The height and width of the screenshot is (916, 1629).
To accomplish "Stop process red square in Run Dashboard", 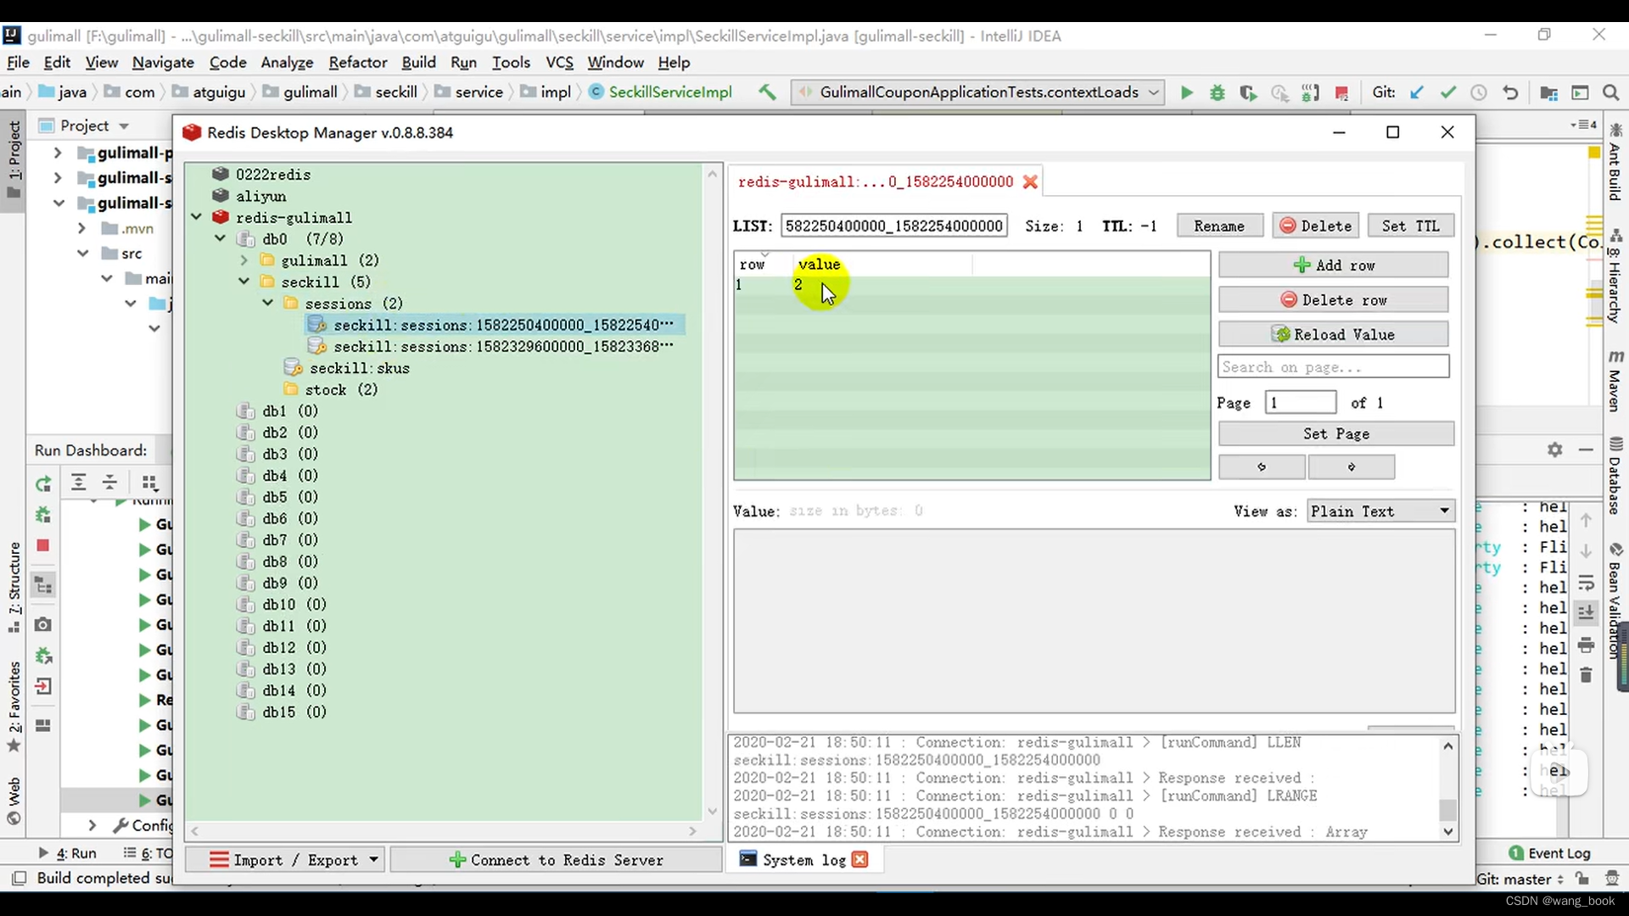I will (43, 545).
